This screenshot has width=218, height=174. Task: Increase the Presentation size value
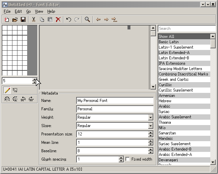point(151,133)
